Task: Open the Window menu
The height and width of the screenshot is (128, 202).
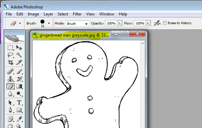Action: point(107,14)
